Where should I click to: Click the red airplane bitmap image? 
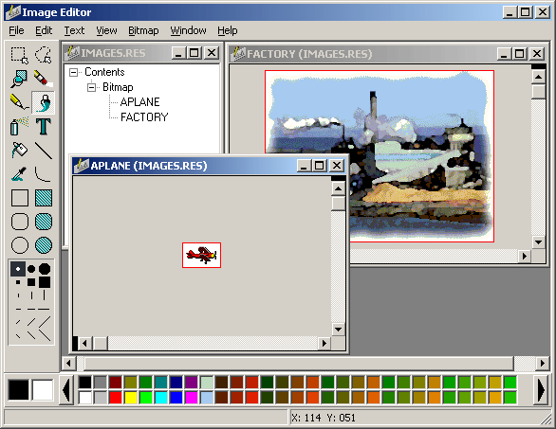pyautogui.click(x=201, y=255)
